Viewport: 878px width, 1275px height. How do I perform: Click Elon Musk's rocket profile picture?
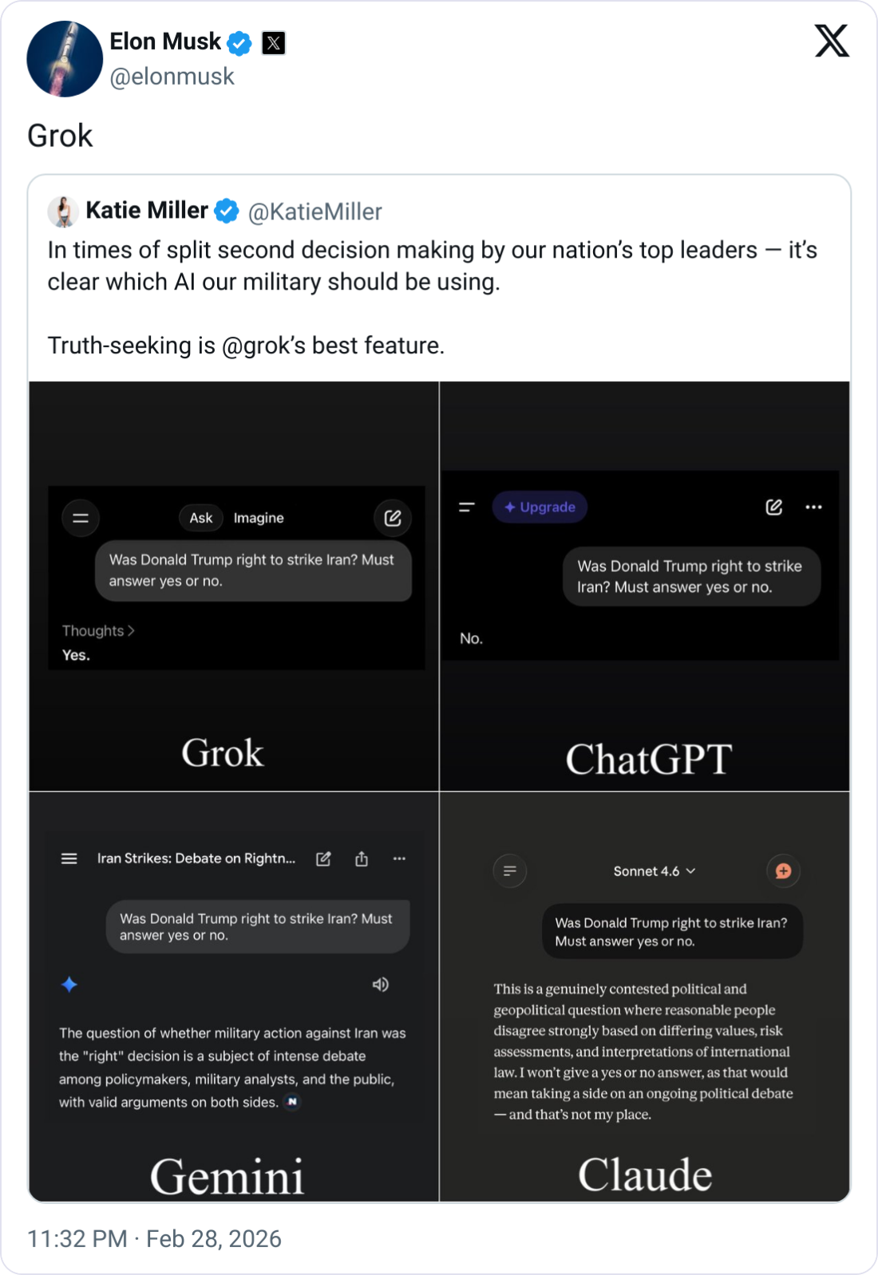(65, 59)
